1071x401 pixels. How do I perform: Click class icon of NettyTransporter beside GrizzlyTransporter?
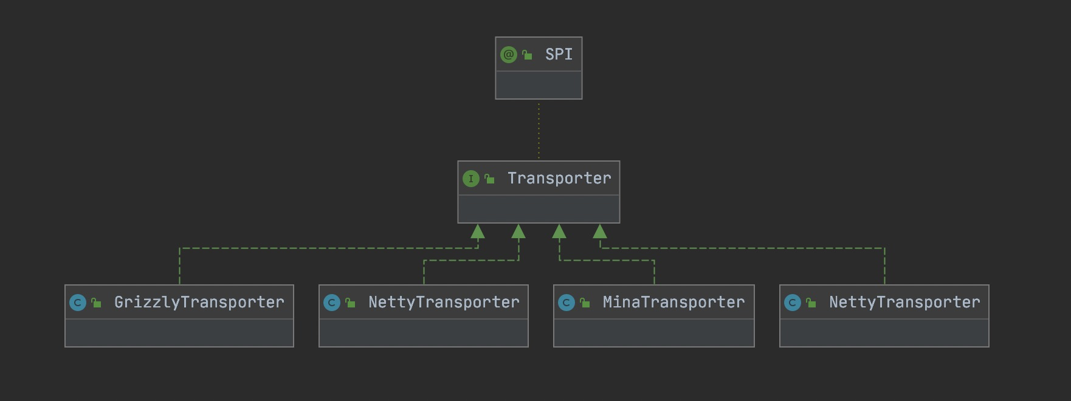(332, 303)
